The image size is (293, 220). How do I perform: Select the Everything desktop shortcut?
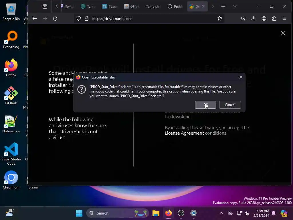pyautogui.click(x=11, y=40)
